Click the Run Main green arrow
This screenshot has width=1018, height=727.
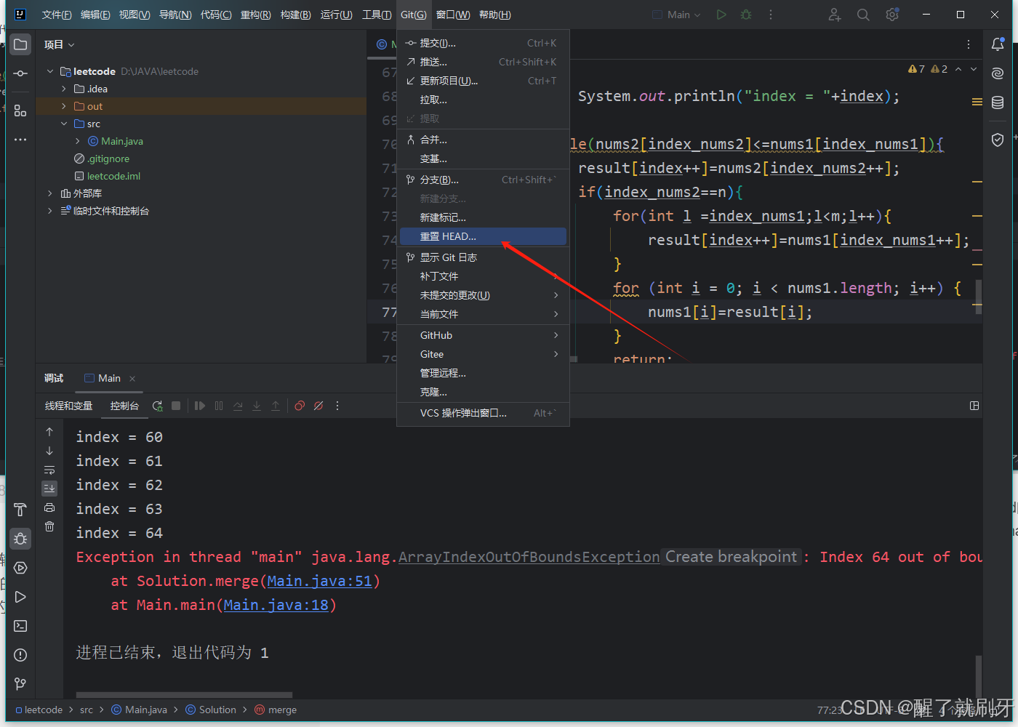[x=721, y=15]
